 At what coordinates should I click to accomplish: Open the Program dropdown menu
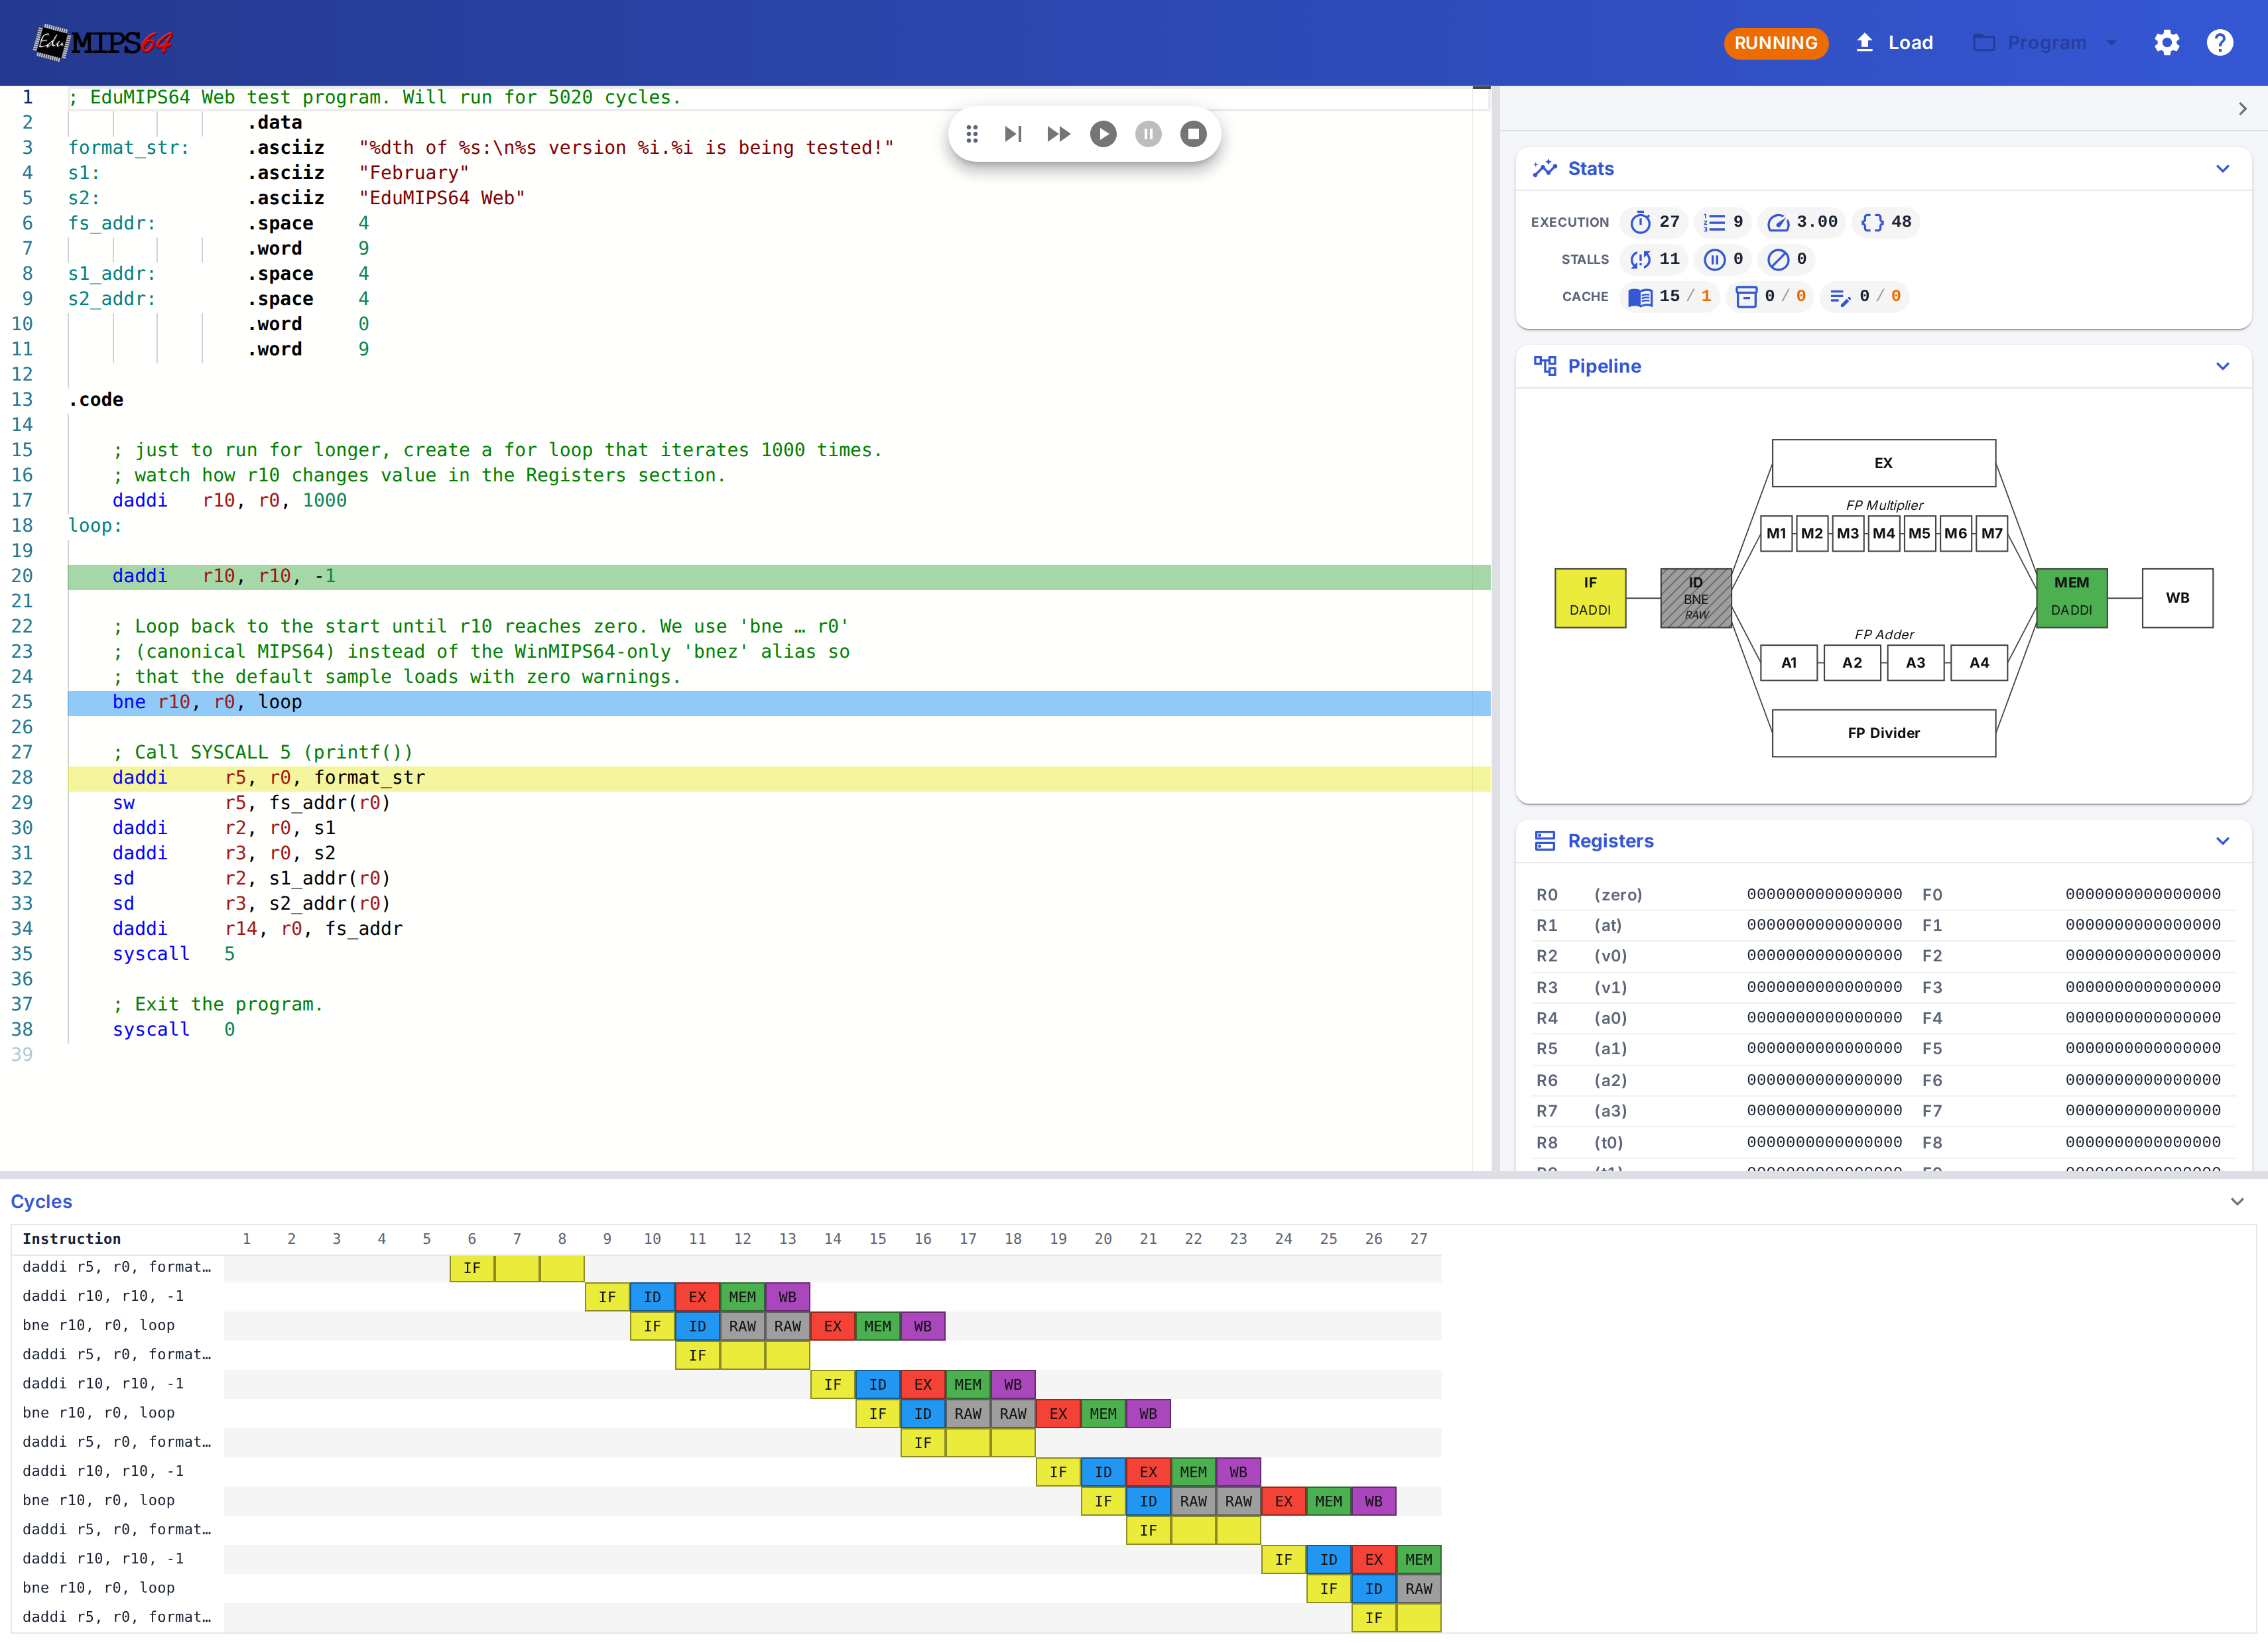[2044, 43]
